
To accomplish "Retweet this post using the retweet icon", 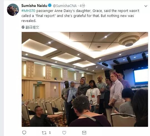I will pyautogui.click(x=44, y=133).
